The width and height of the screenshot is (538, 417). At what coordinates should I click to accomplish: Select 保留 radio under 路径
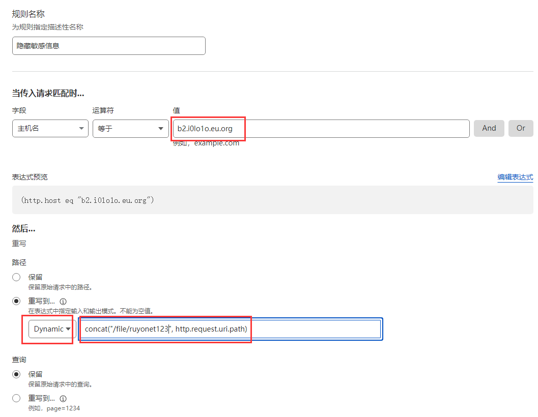[16, 277]
